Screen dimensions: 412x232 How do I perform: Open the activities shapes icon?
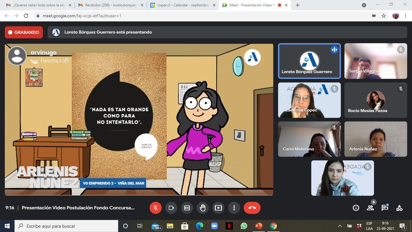tap(399, 208)
